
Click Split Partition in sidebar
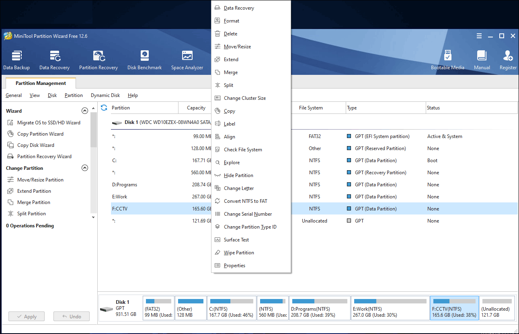tap(27, 214)
